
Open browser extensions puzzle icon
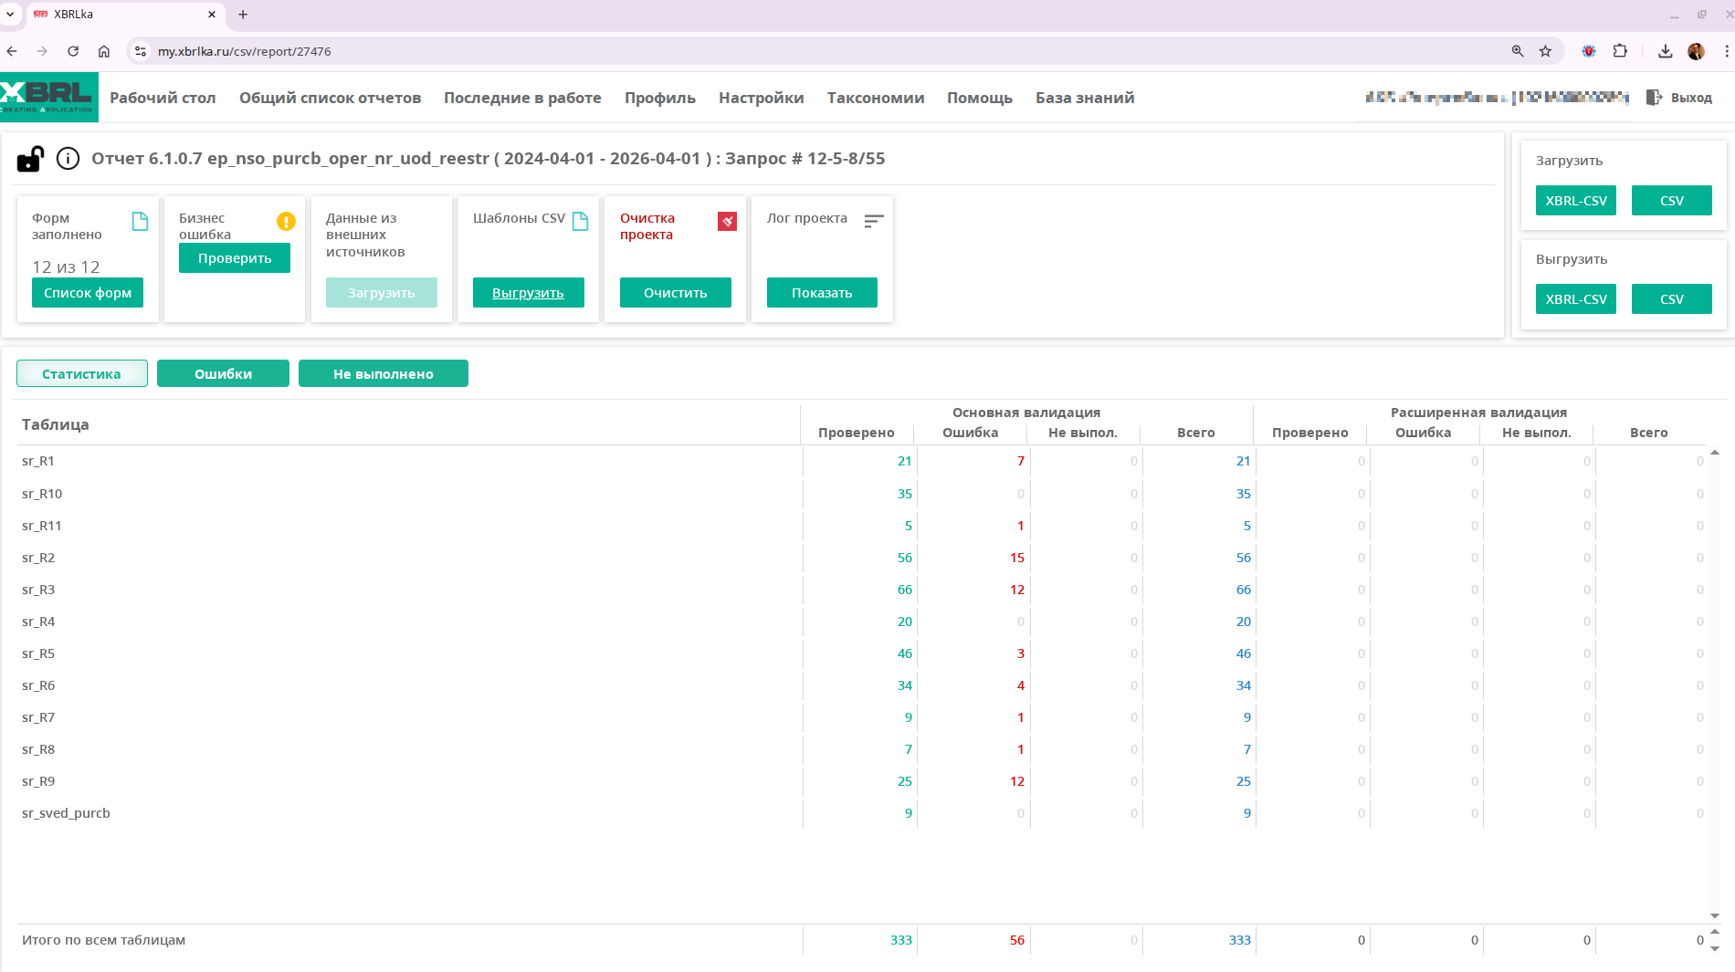click(x=1620, y=51)
